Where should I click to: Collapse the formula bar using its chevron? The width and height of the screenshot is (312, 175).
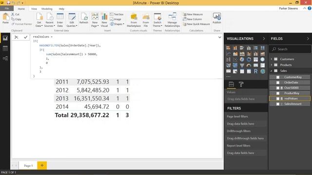219,37
